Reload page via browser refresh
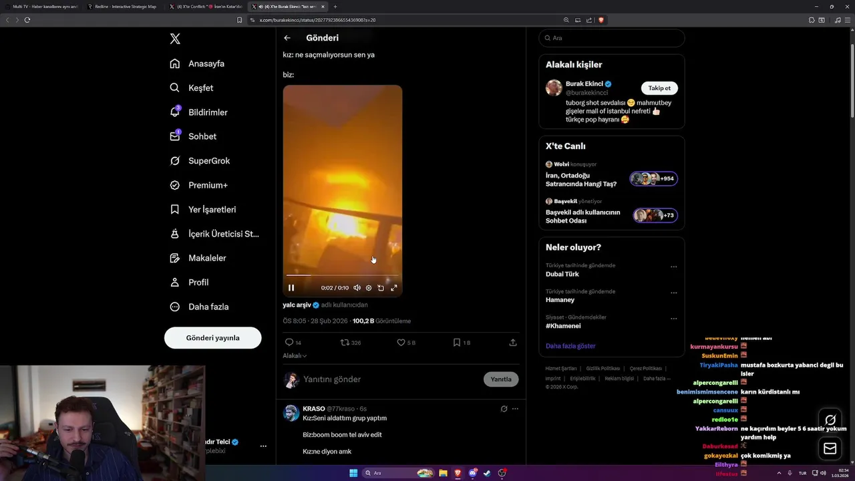 click(x=27, y=20)
